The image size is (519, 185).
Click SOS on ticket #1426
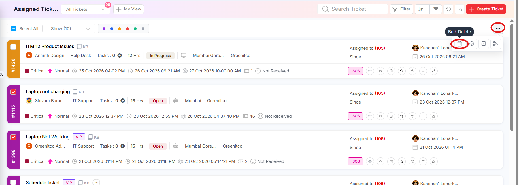[356, 71]
